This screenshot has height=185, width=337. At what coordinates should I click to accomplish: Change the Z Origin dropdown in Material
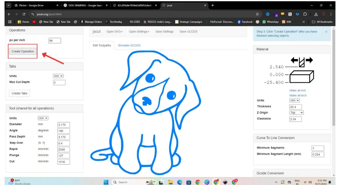click(x=296, y=113)
